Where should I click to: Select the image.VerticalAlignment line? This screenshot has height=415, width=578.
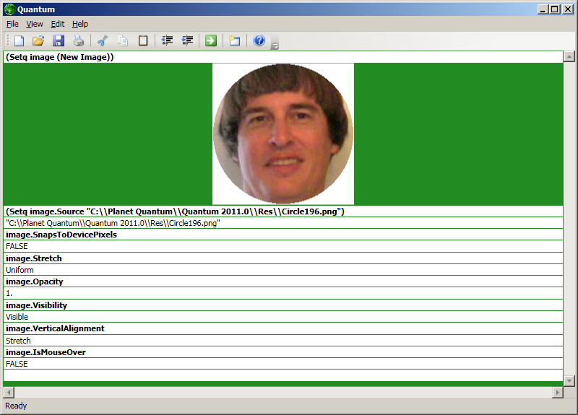[283, 328]
